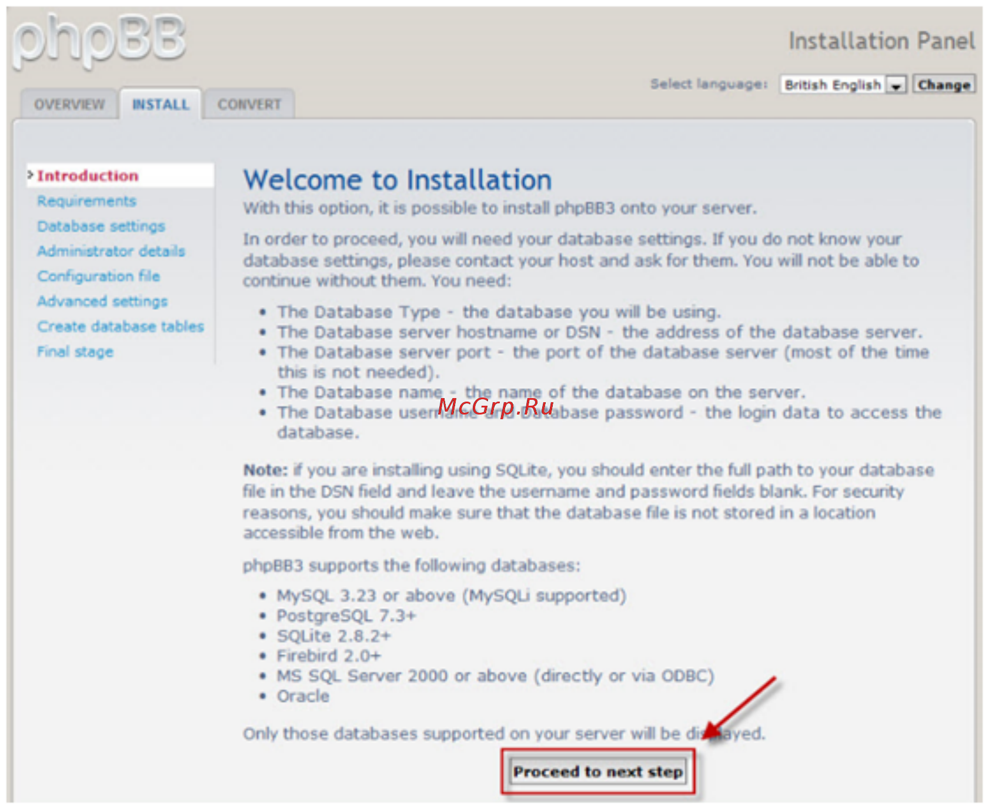Screen dimensions: 985x812
Task: Open Advanced settings step
Action: pyautogui.click(x=102, y=302)
